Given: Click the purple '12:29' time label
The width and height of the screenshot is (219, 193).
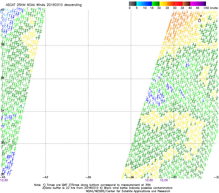Looking at the screenshot, I should [164, 180].
